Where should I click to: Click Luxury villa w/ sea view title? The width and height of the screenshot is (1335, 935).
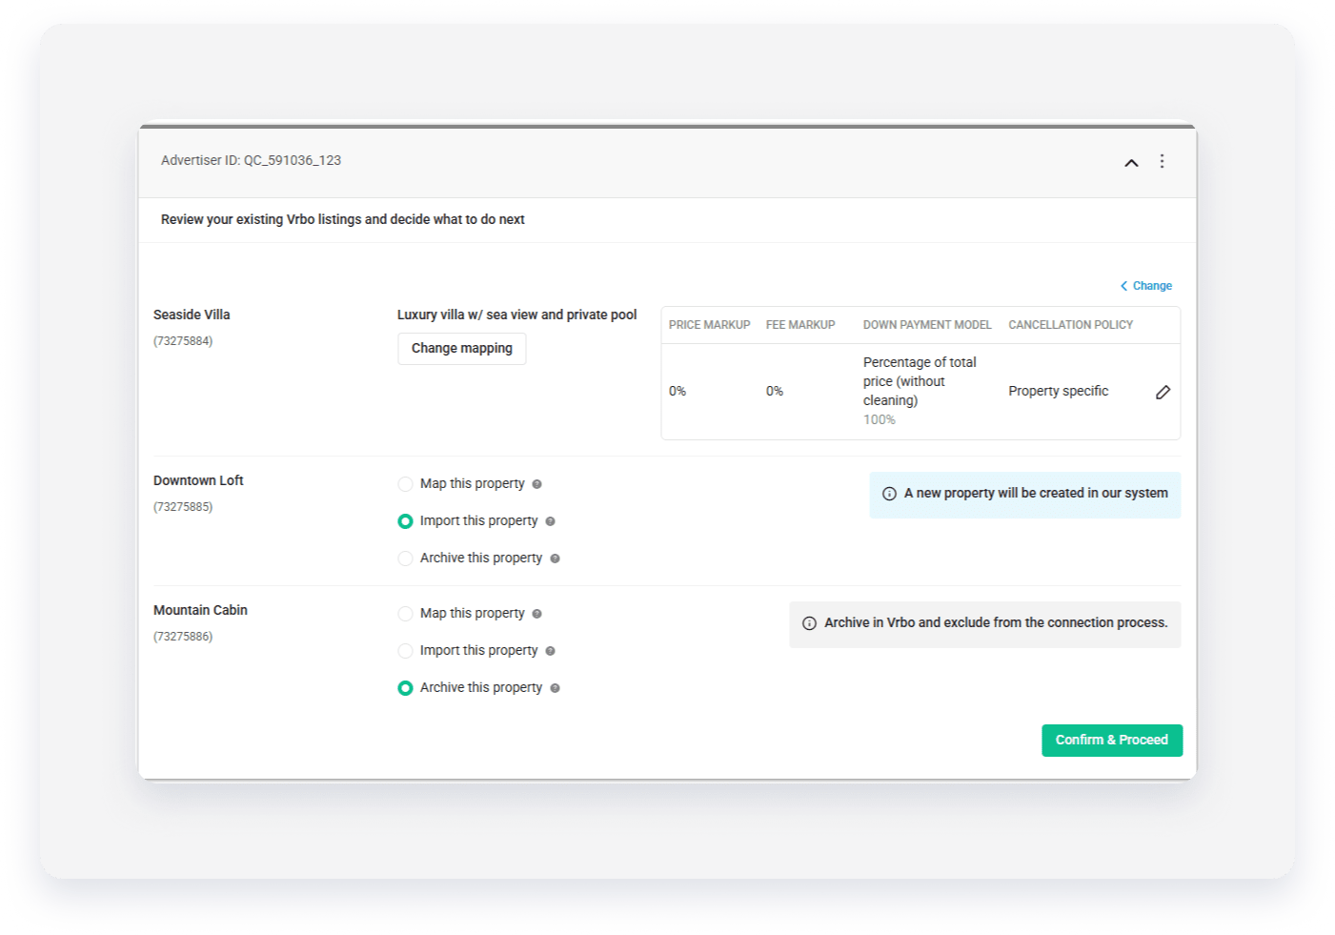[517, 315]
